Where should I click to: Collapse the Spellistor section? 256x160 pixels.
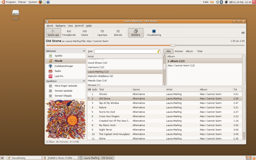pyautogui.click(x=84, y=81)
